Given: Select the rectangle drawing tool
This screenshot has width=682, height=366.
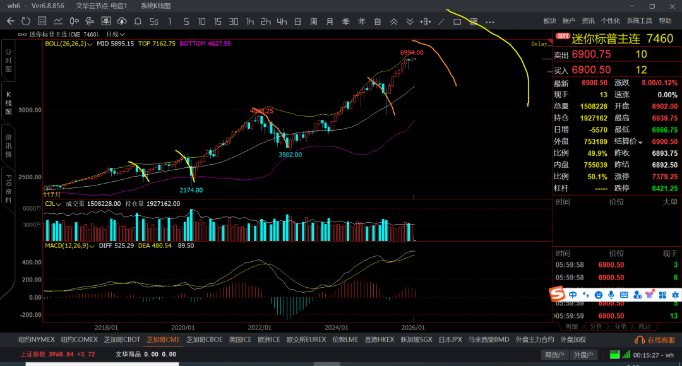Looking at the screenshot, I should point(457,21).
